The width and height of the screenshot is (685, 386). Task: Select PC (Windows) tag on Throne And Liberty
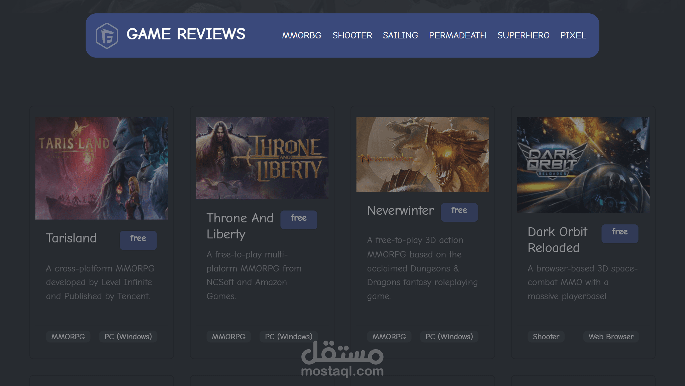tap(288, 337)
